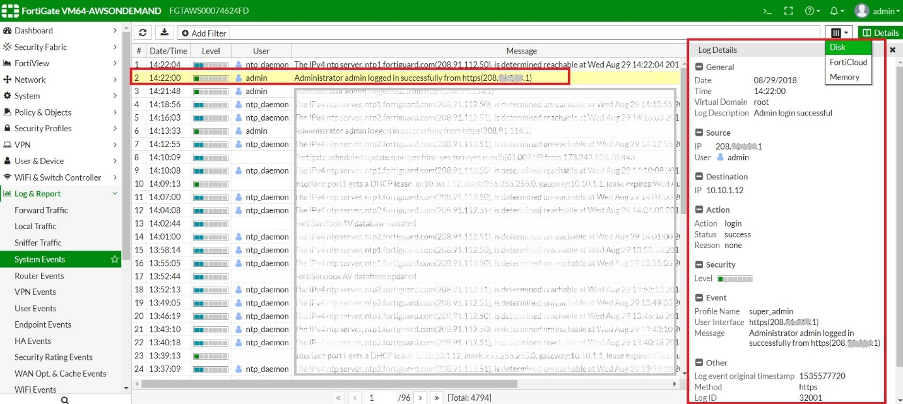Image resolution: width=903 pixels, height=404 pixels.
Task: Toggle favorite star on System Events
Action: 114,259
